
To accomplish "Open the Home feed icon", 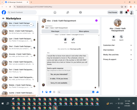I will [55, 12].
